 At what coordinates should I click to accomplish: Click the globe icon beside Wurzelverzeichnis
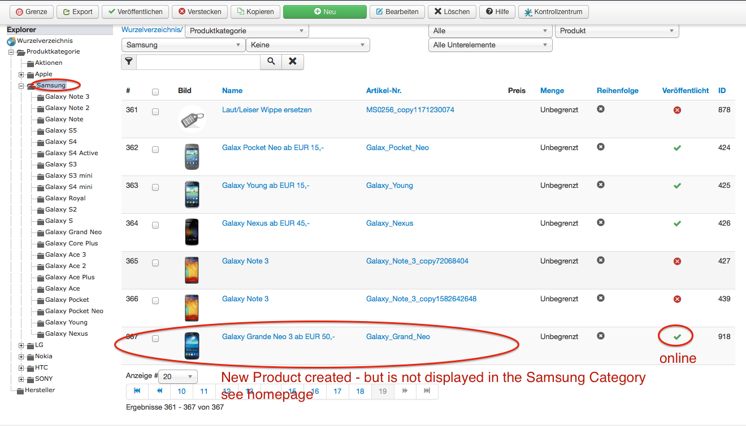click(x=11, y=41)
